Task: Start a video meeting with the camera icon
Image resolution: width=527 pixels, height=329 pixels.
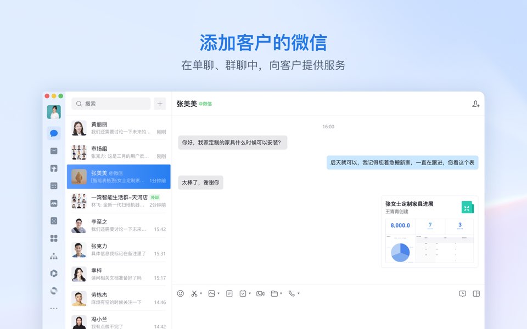Action: pos(260,293)
